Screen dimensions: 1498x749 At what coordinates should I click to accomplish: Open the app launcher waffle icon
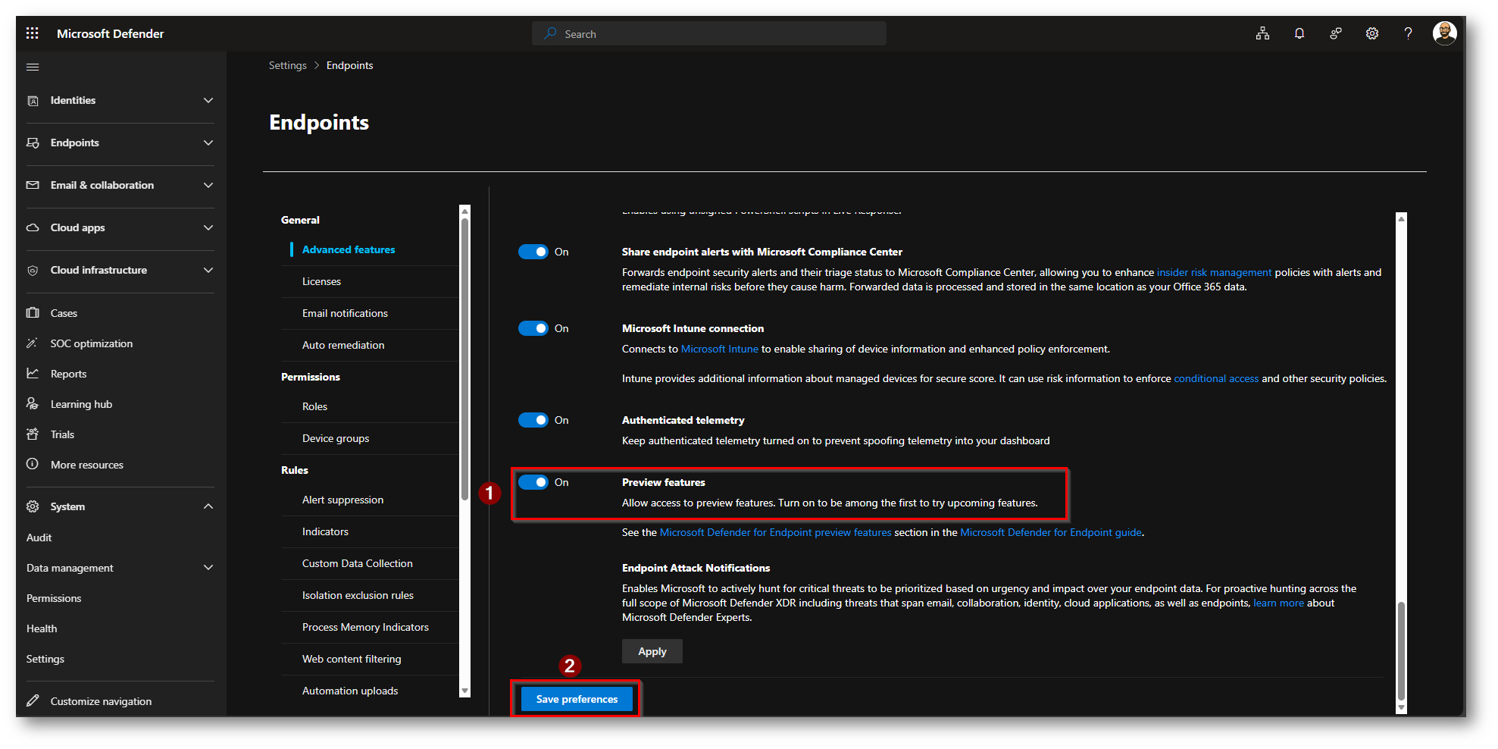32,33
